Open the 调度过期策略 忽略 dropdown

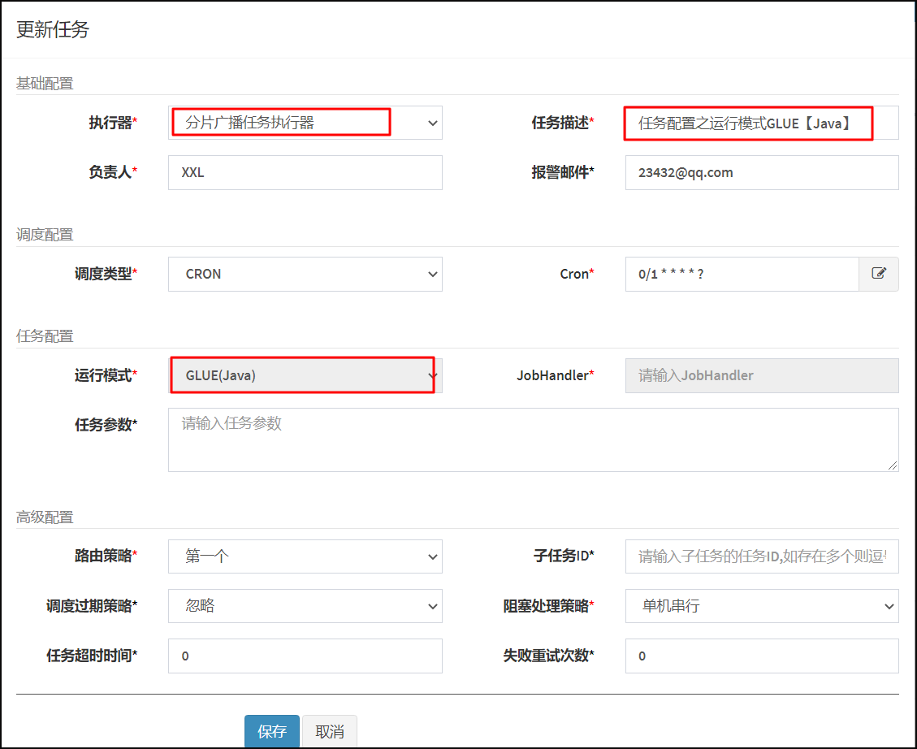305,606
